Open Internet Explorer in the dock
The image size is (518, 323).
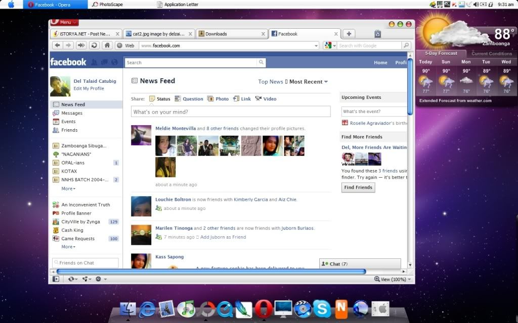click(147, 309)
